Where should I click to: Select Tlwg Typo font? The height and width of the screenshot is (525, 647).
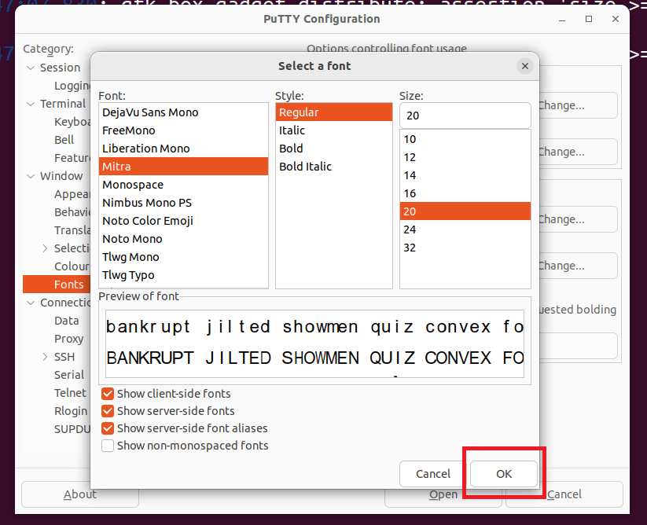coord(184,276)
